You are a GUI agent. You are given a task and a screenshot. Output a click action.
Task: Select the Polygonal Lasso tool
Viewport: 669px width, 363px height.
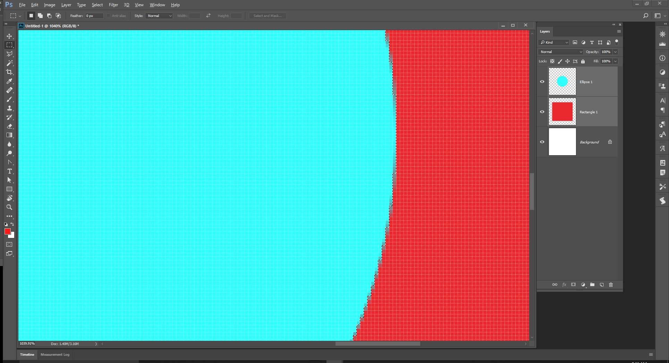[9, 54]
